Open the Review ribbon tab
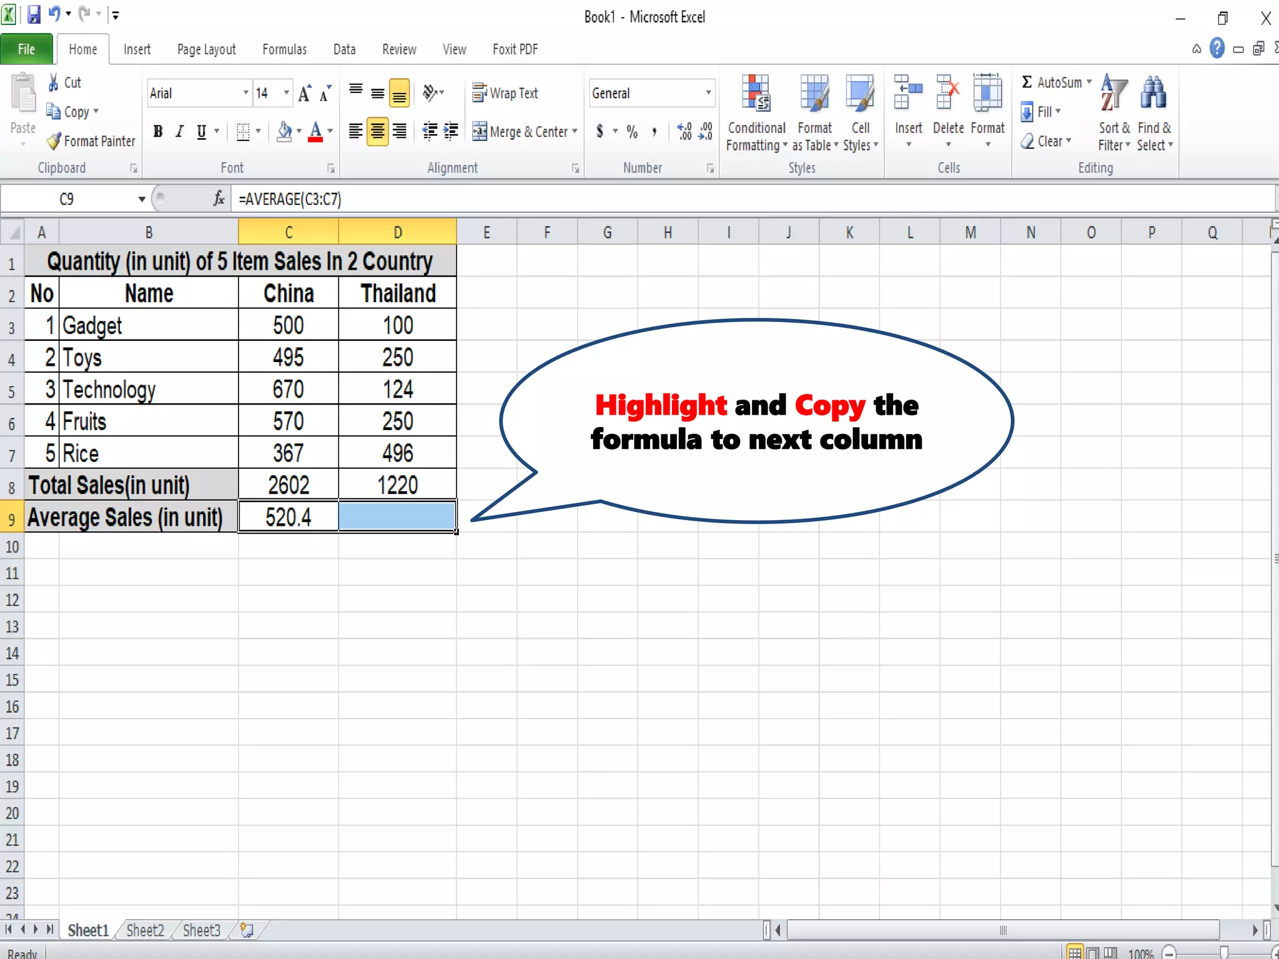The width and height of the screenshot is (1279, 959). (399, 49)
